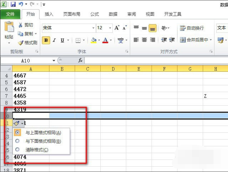Screen dimensions: 228x172
Task: Click the Paste (粘贴) clipboard icon
Action: pyautogui.click(x=9, y=27)
